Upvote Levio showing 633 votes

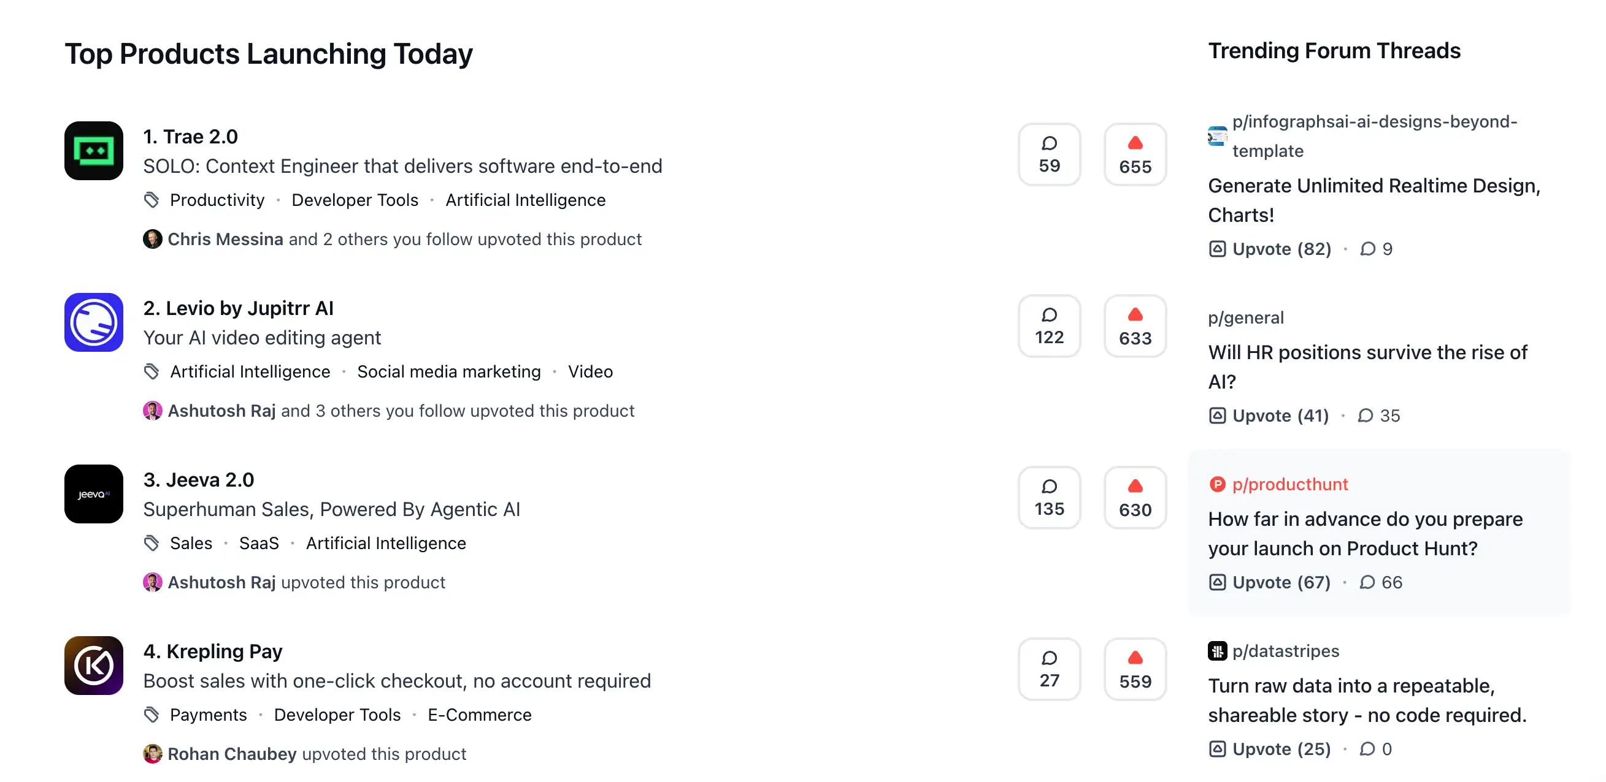[1135, 326]
